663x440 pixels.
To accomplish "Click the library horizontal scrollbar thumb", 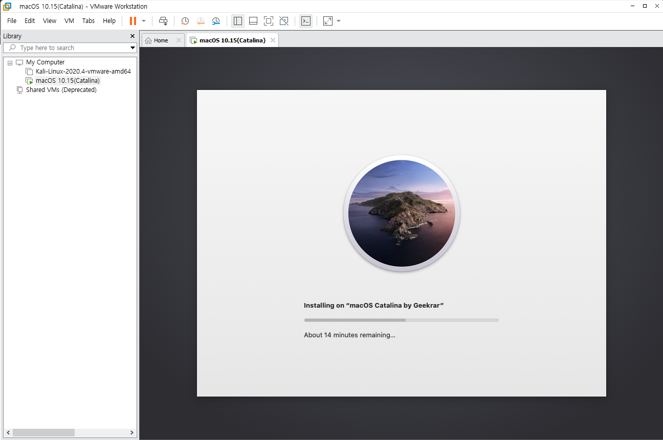I will tap(43, 433).
